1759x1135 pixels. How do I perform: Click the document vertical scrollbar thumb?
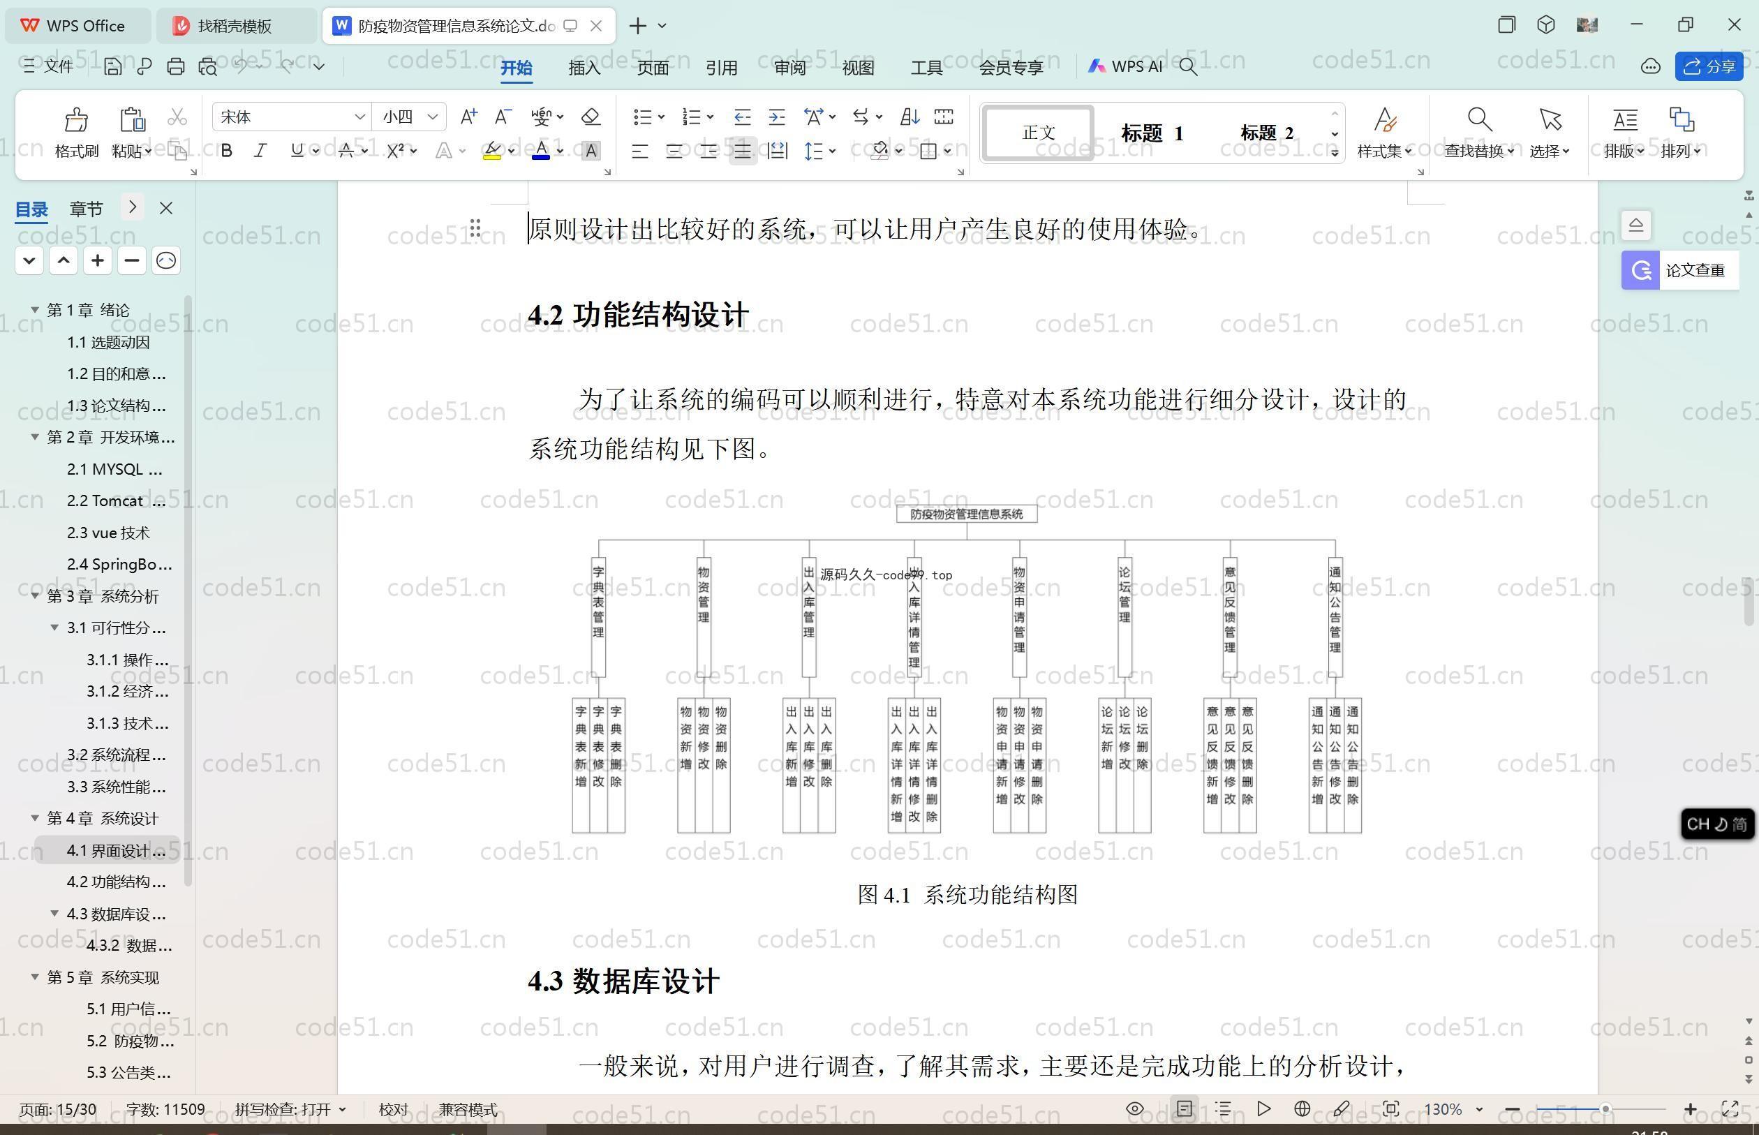[x=1749, y=601]
